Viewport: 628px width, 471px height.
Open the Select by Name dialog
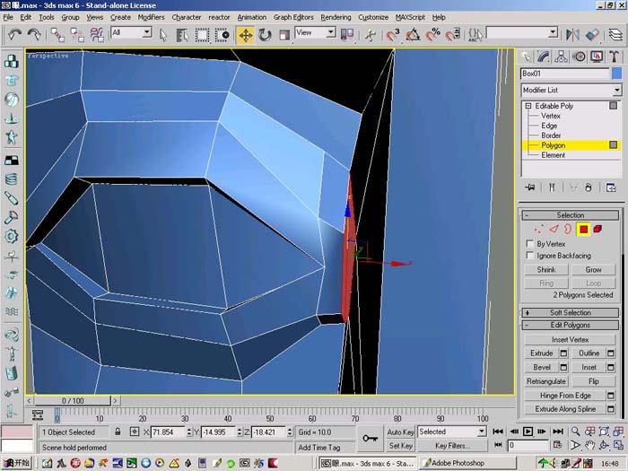pyautogui.click(x=182, y=35)
